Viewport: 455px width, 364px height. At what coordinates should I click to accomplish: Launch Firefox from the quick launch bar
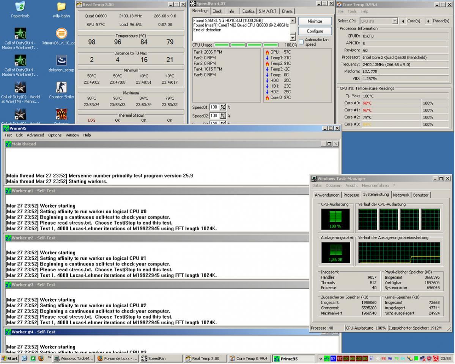coord(41,358)
